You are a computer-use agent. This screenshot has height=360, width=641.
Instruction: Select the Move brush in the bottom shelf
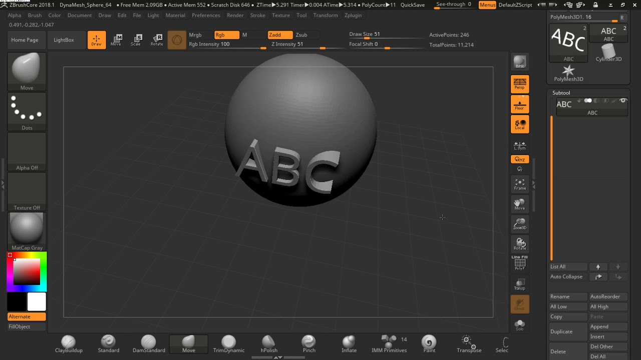coord(189,344)
